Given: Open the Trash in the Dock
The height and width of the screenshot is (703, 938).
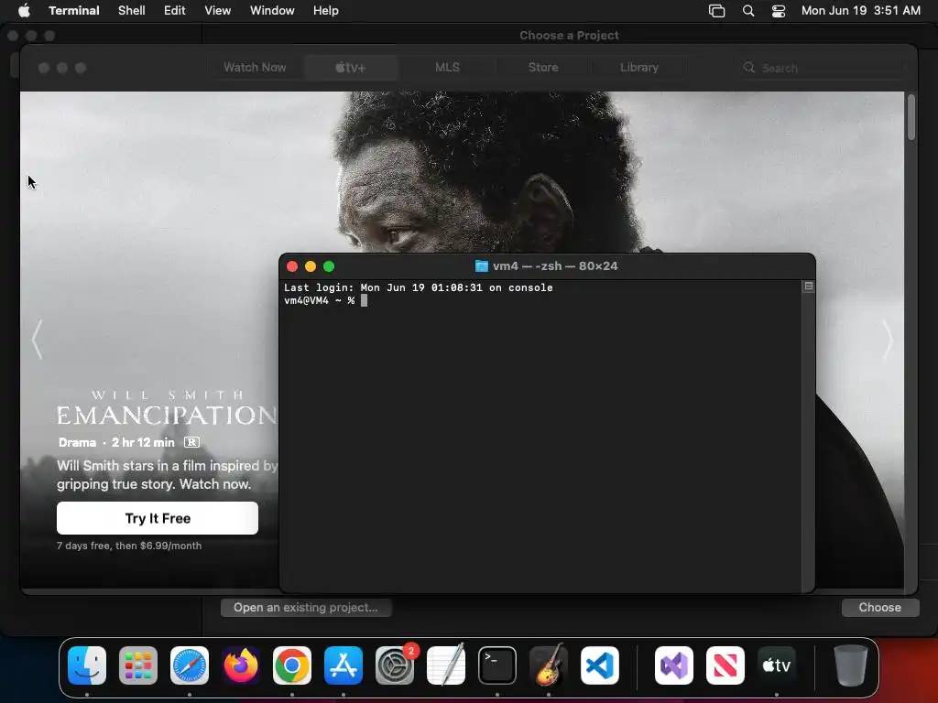Looking at the screenshot, I should point(850,665).
